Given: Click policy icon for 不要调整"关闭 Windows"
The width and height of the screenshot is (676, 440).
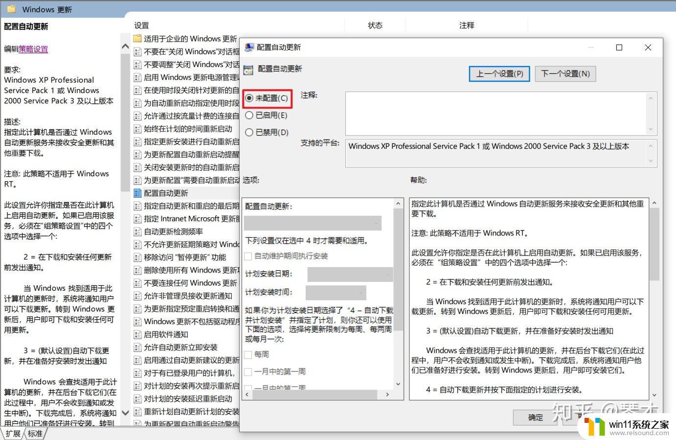Looking at the screenshot, I should click(x=137, y=65).
